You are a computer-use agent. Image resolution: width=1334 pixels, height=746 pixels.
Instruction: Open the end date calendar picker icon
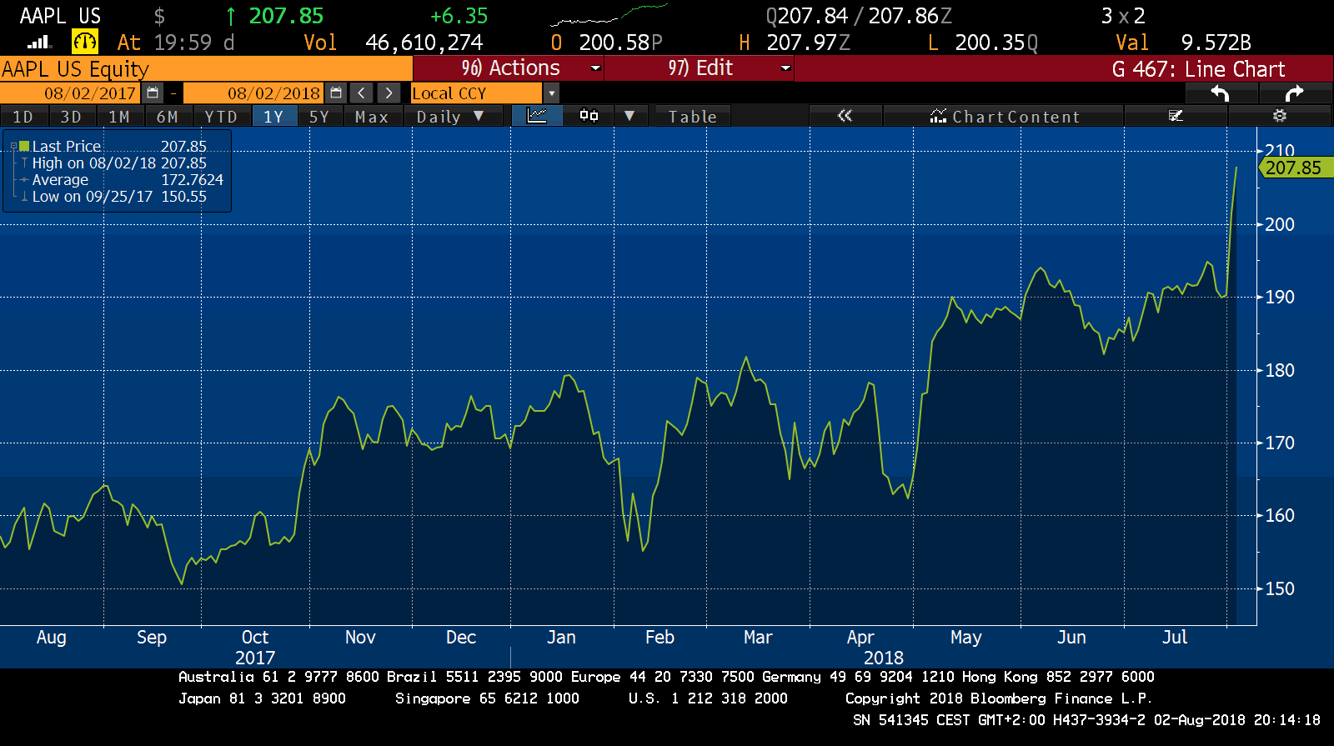336,93
